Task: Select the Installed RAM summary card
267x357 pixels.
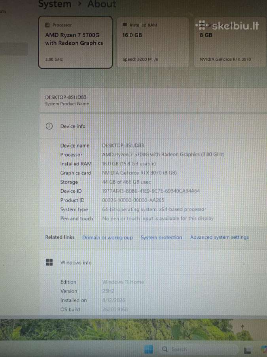Action: click(x=153, y=42)
